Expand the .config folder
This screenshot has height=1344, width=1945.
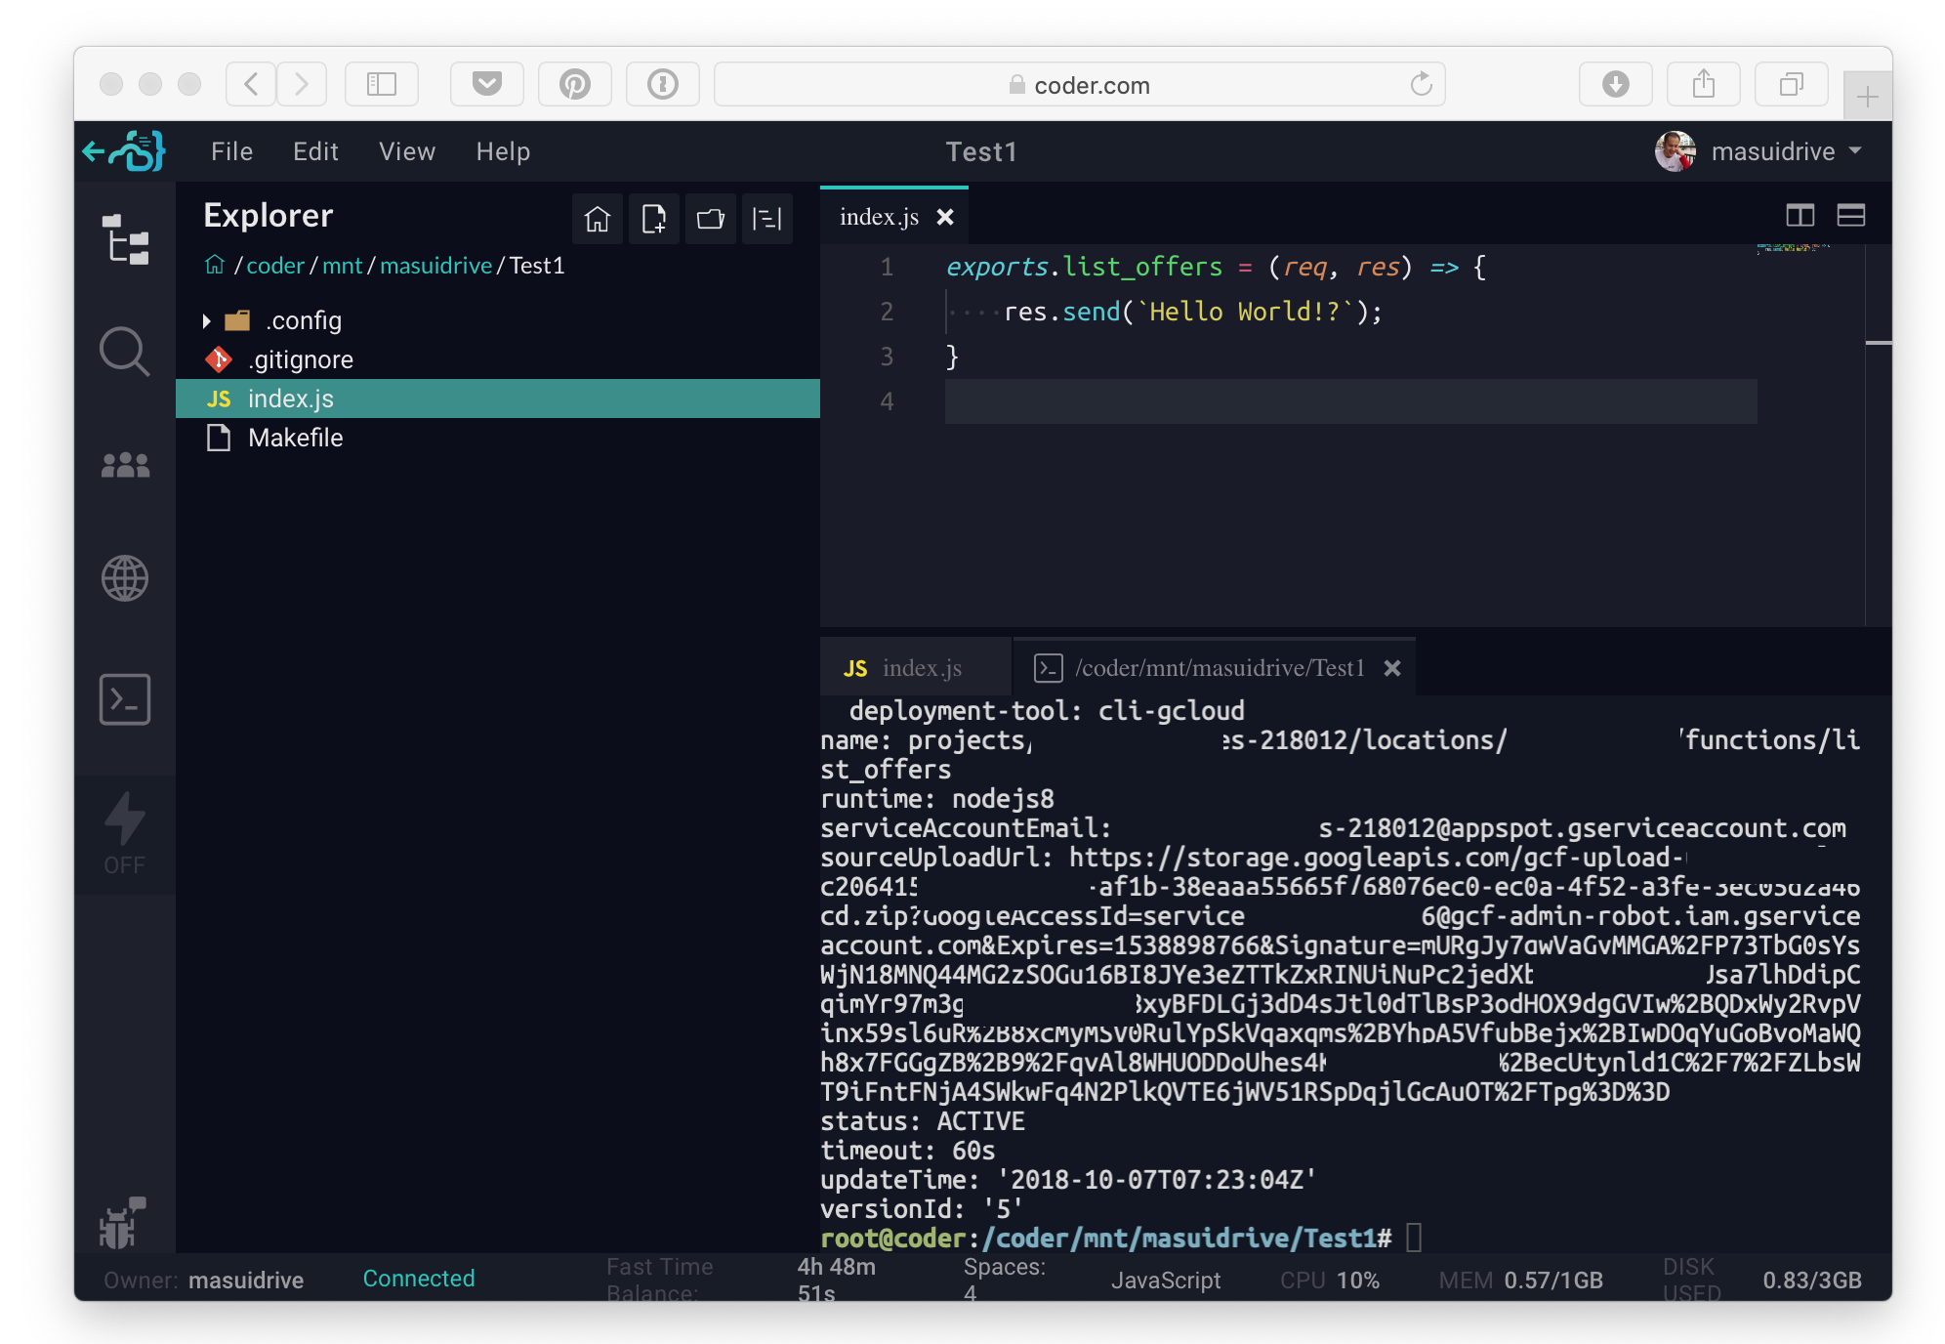pos(208,320)
